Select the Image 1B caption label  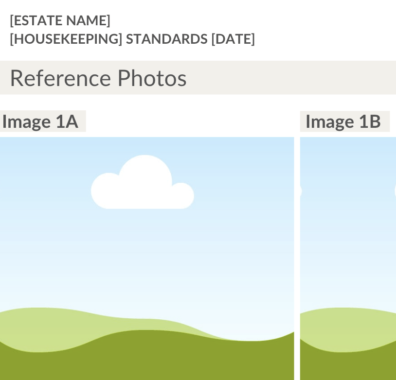click(x=343, y=121)
